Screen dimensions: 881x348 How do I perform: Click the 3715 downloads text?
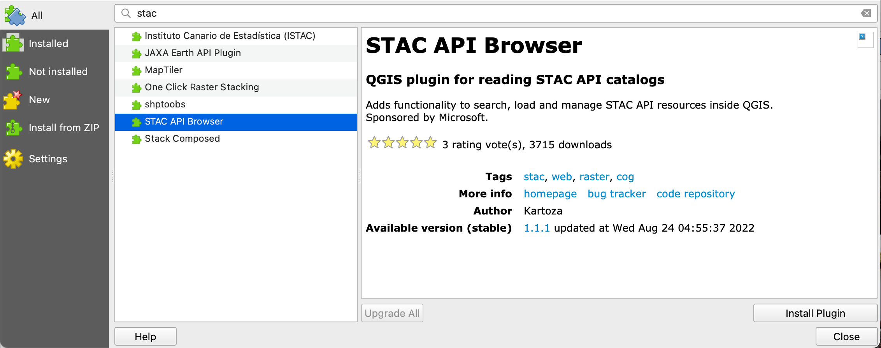coord(570,145)
